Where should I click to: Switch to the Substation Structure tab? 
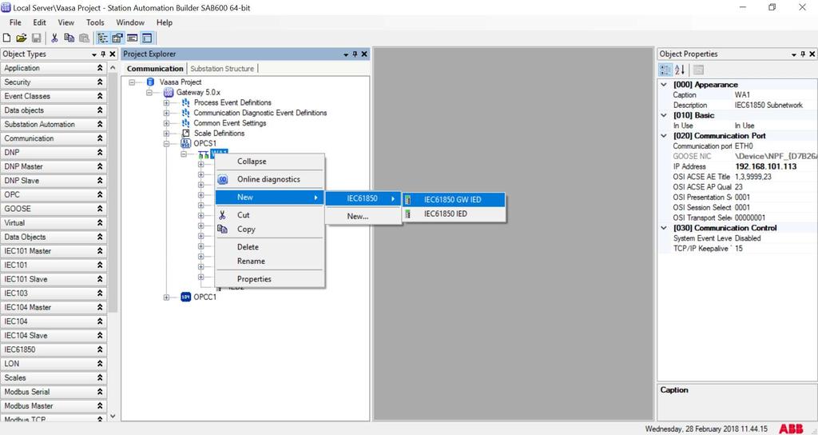coord(222,69)
